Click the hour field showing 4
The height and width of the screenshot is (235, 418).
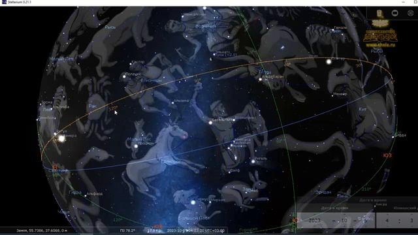coord(387,221)
